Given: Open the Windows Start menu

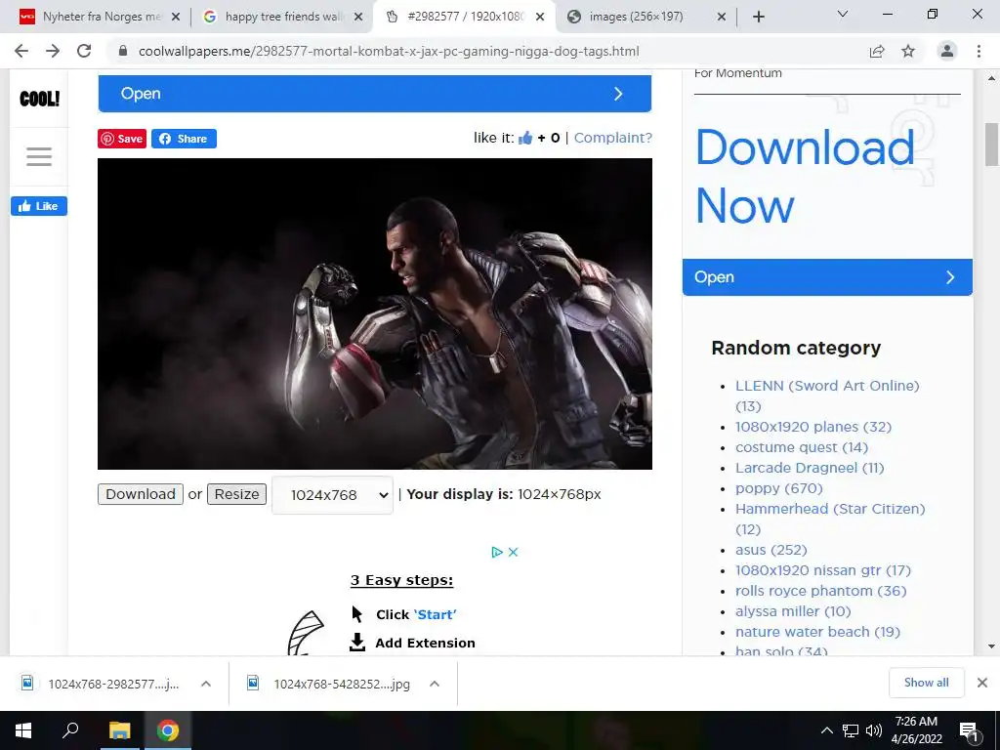Looking at the screenshot, I should tap(23, 730).
